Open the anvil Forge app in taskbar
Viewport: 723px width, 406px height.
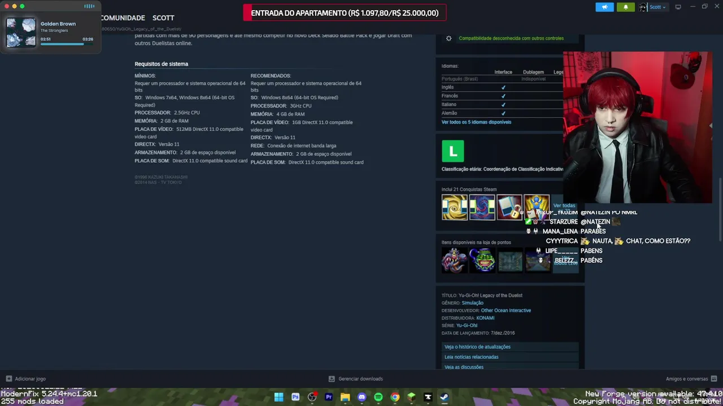(428, 397)
